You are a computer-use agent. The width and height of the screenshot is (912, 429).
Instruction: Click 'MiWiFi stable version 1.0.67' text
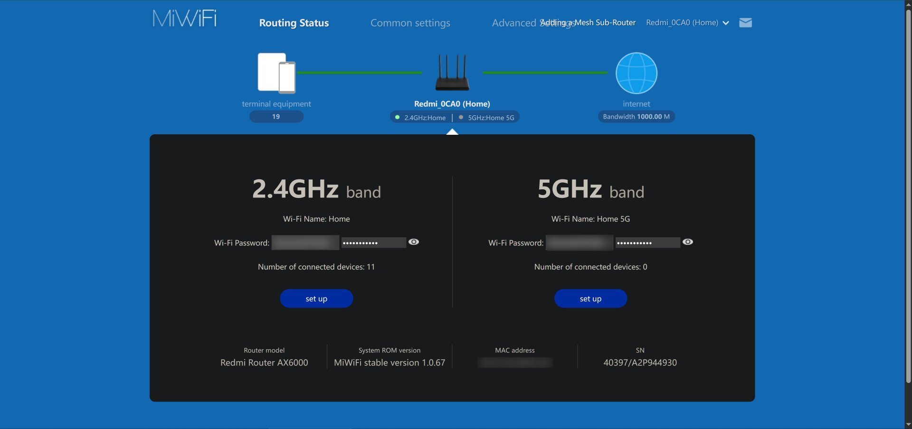(x=389, y=363)
